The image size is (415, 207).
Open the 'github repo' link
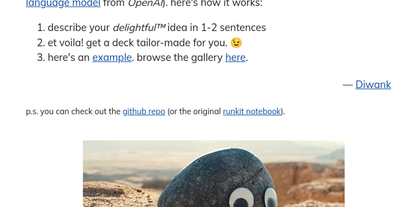pyautogui.click(x=144, y=112)
